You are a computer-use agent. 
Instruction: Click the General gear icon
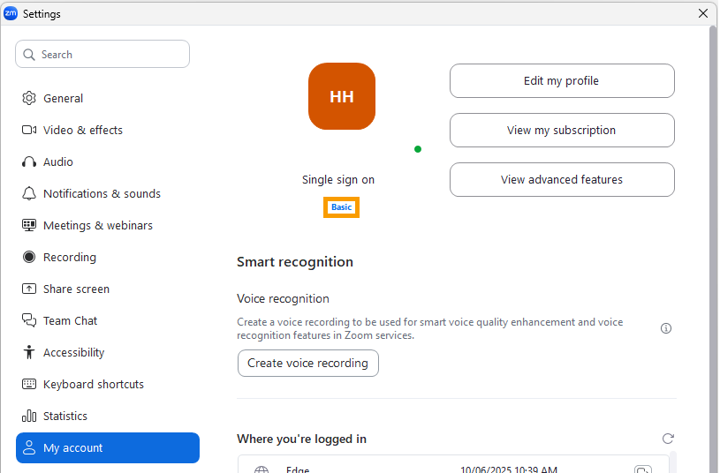(x=29, y=98)
